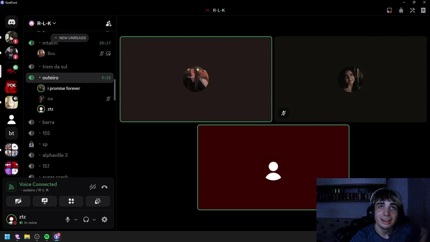Open Discord home direct messages
This screenshot has height=242, width=430.
(11, 22)
